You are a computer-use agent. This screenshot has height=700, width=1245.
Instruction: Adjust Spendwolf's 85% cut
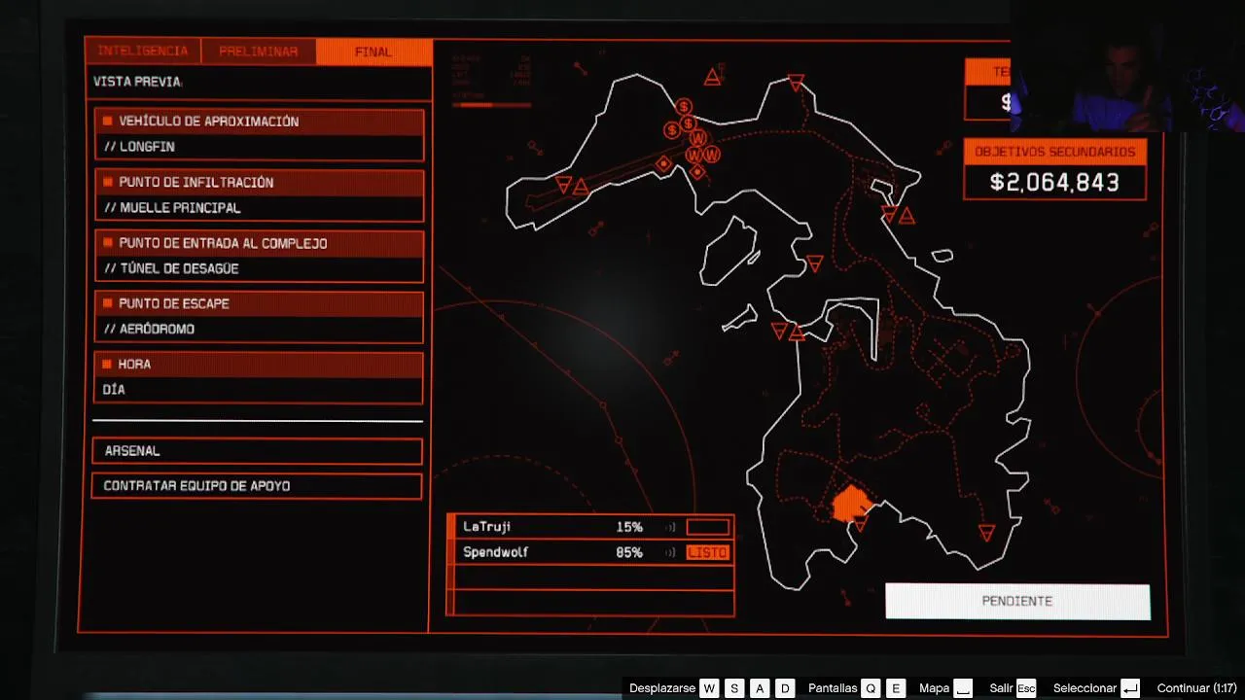629,552
